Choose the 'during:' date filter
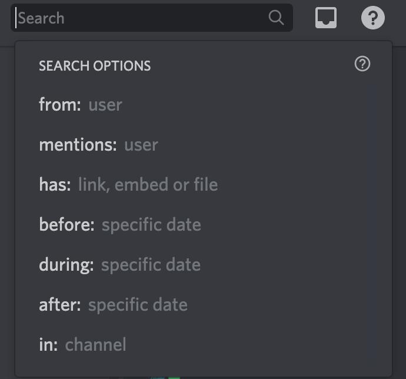Image resolution: width=406 pixels, height=379 pixels. tap(204, 264)
